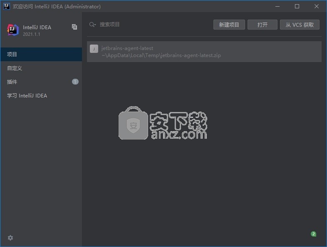Switch to the 插件 (Plugins) tab
327x247 pixels.
point(41,82)
